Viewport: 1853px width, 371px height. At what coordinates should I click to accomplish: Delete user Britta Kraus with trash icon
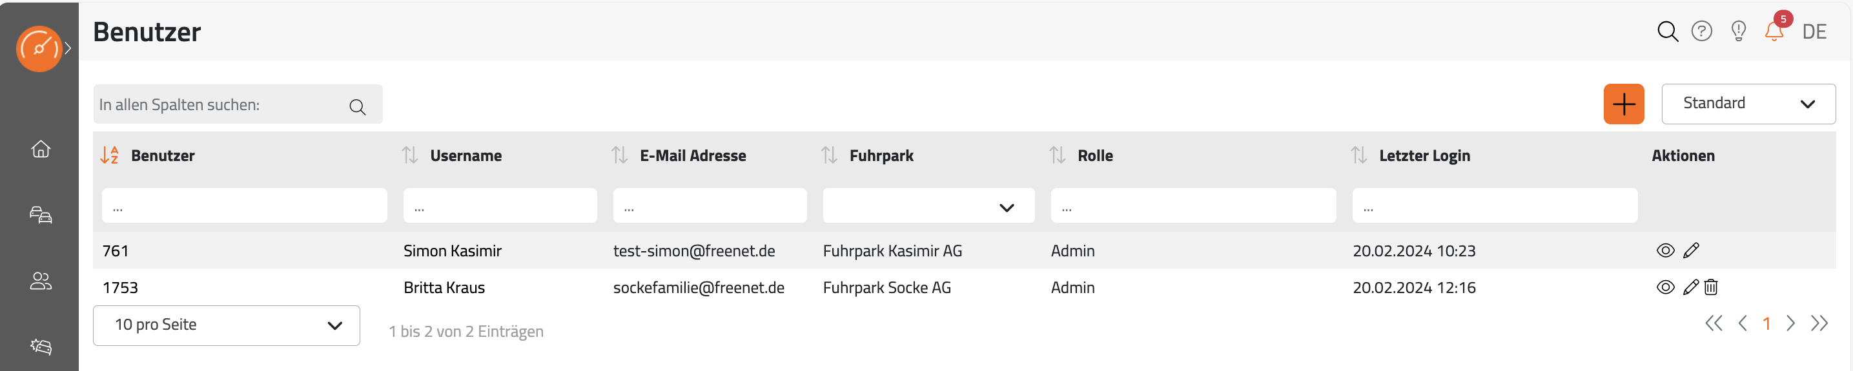tap(1710, 287)
